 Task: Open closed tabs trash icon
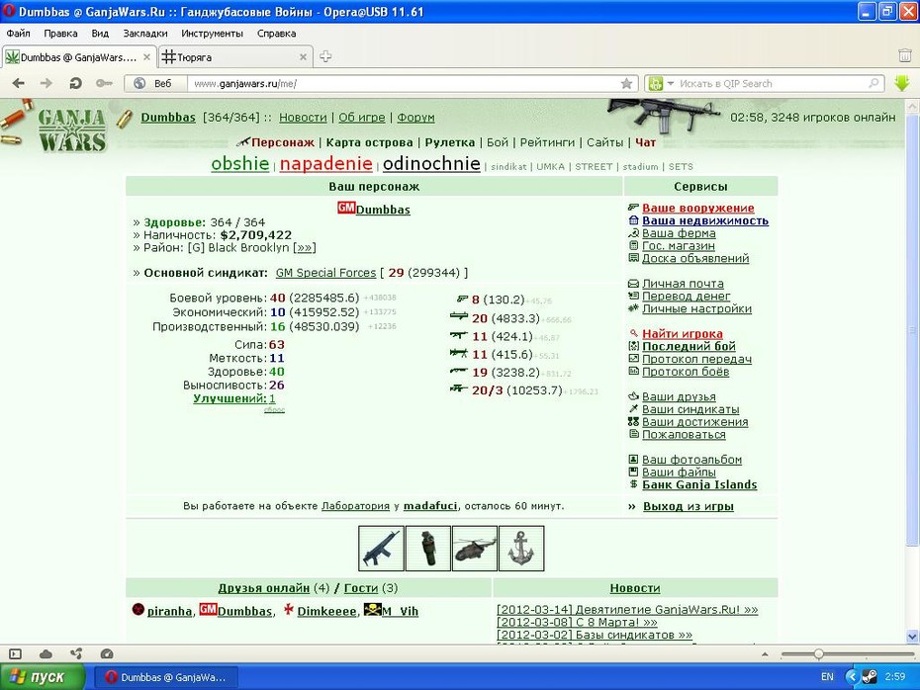tap(905, 56)
